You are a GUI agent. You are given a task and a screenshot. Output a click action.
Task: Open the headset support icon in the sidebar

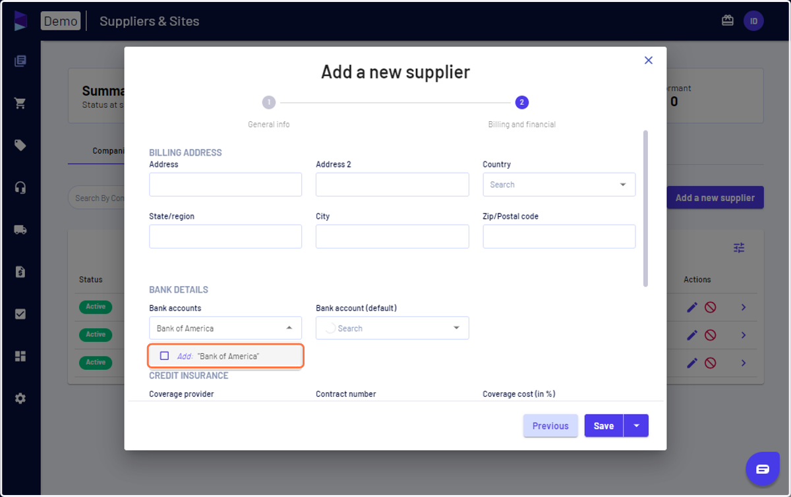point(20,188)
